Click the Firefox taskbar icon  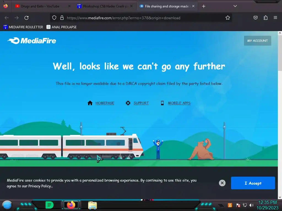click(71, 205)
